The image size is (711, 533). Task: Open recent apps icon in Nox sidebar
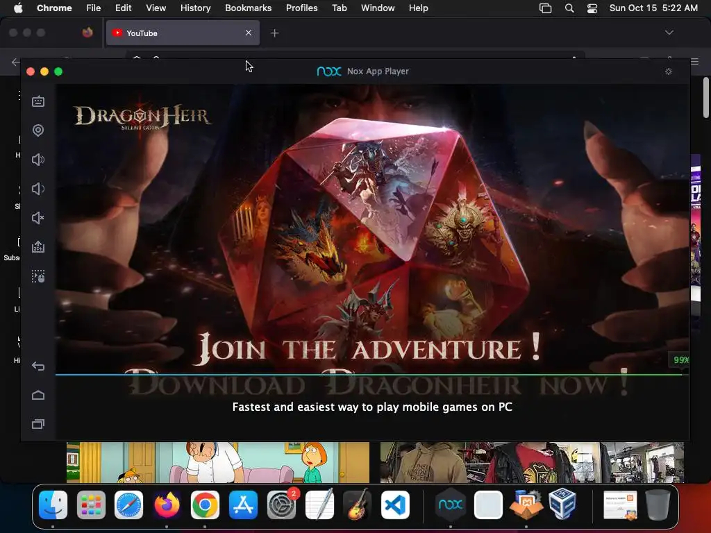pyautogui.click(x=38, y=424)
